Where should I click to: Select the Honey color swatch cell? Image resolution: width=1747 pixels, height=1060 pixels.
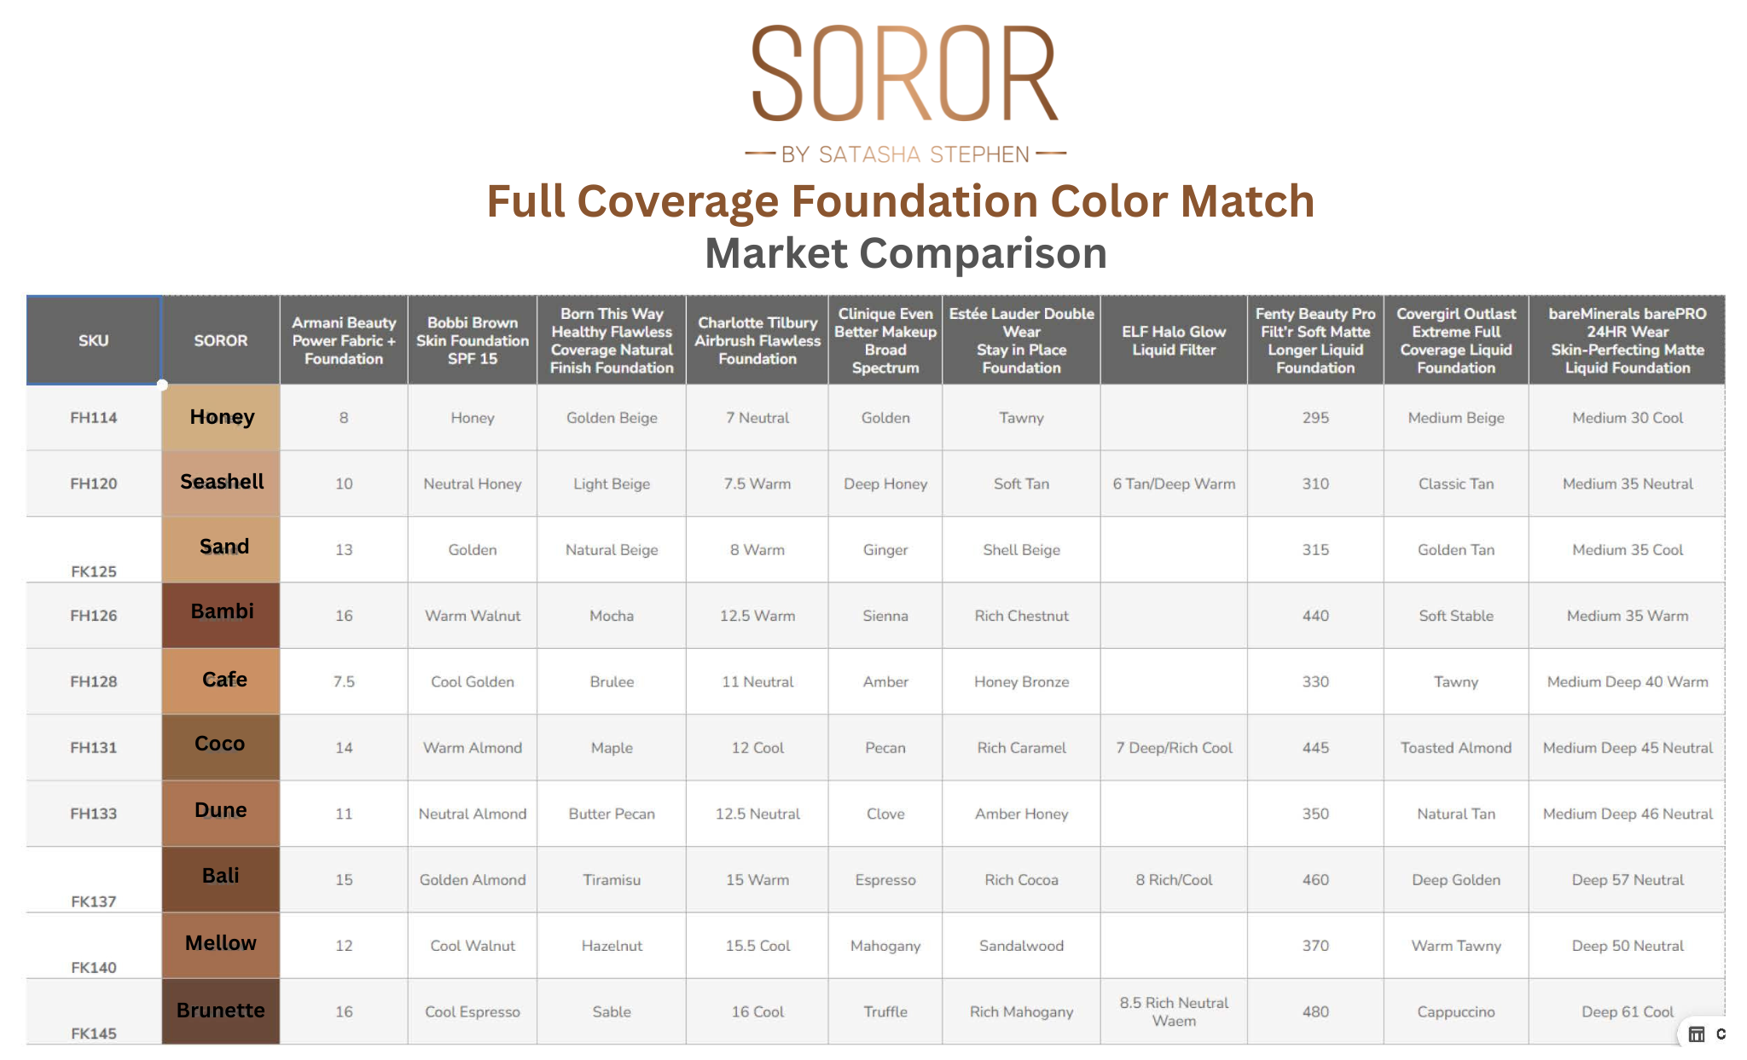click(221, 417)
